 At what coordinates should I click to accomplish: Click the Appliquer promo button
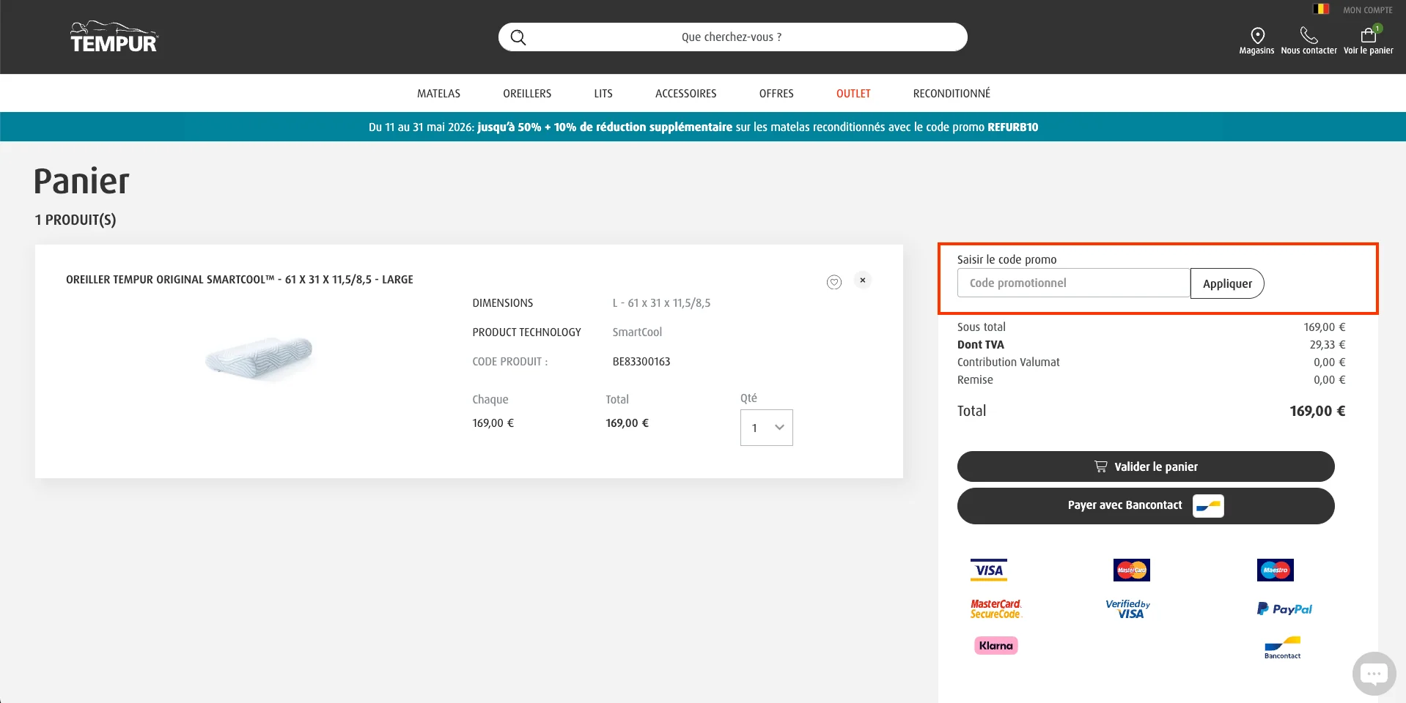(1227, 283)
